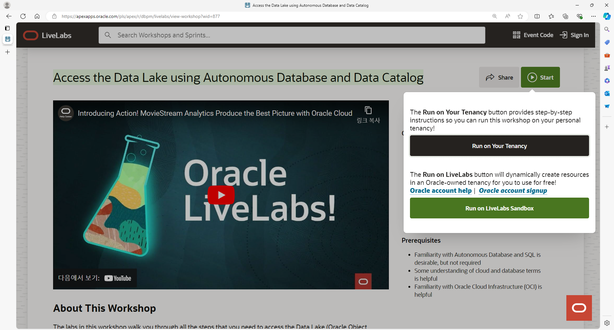This screenshot has height=330, width=614.
Task: Open a new tab with plus icon
Action: (8, 52)
